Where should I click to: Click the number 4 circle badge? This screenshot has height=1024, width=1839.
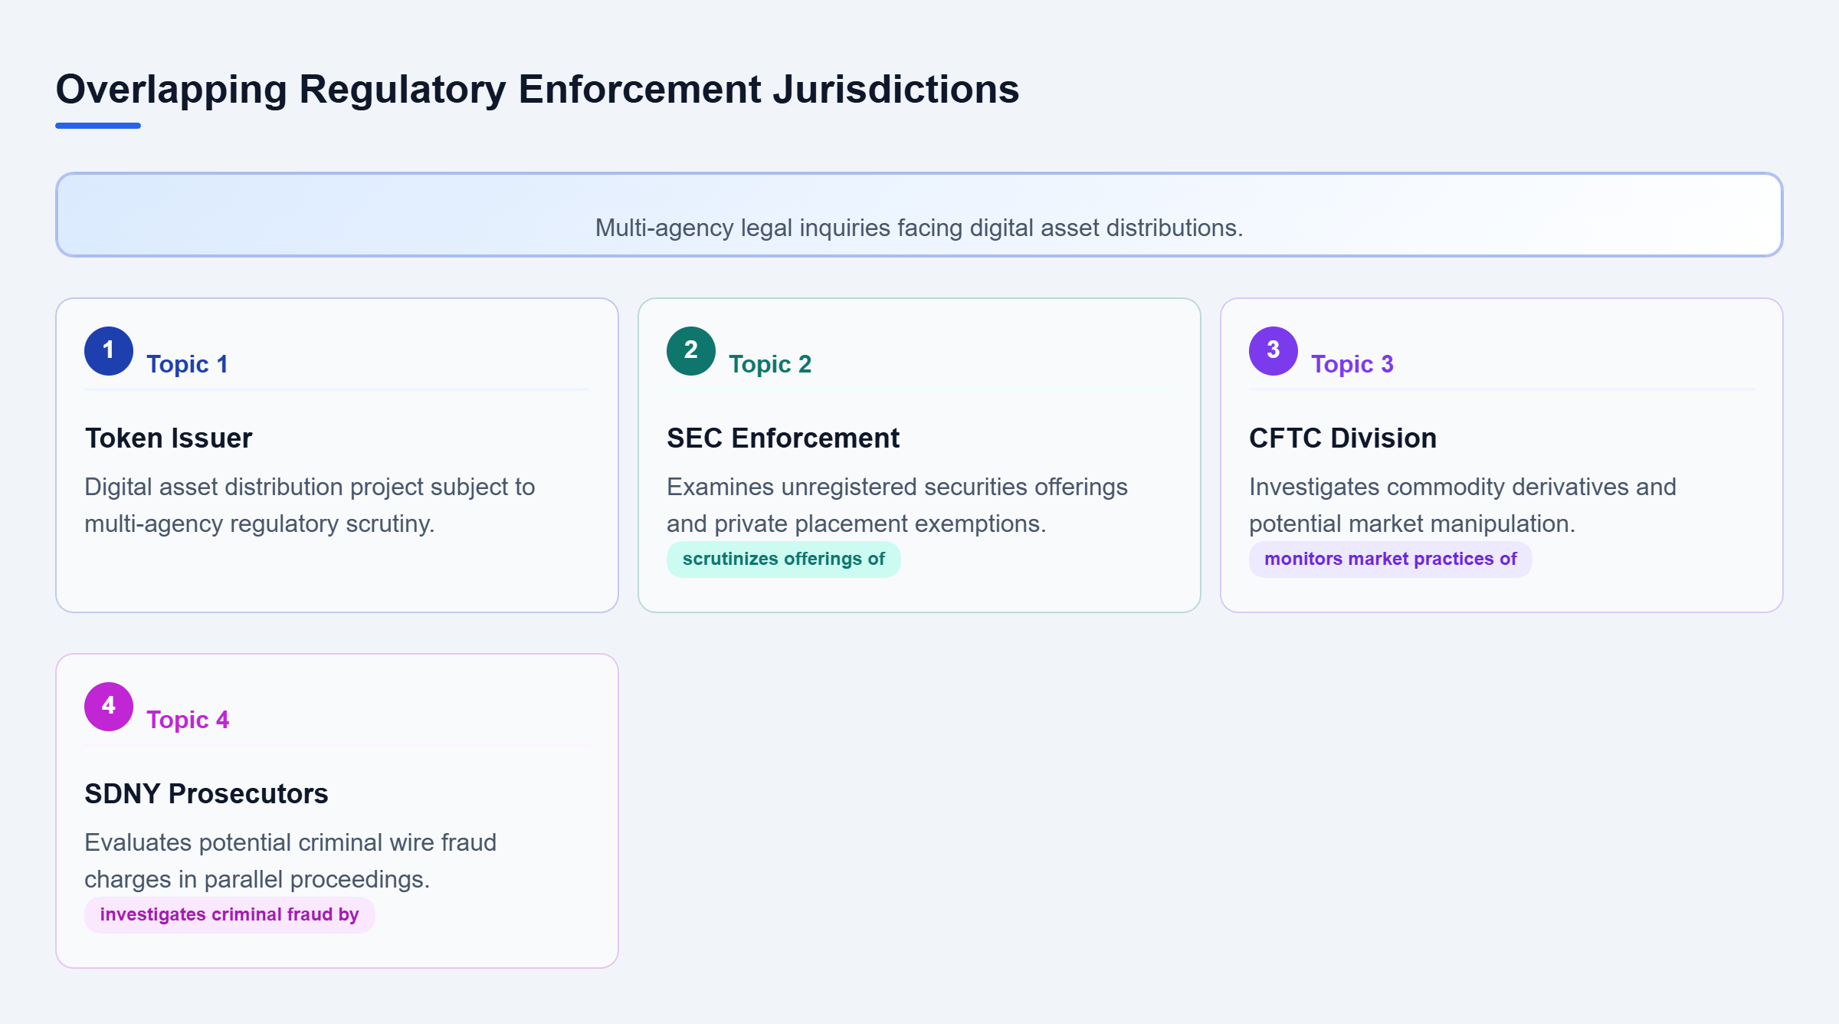tap(109, 707)
